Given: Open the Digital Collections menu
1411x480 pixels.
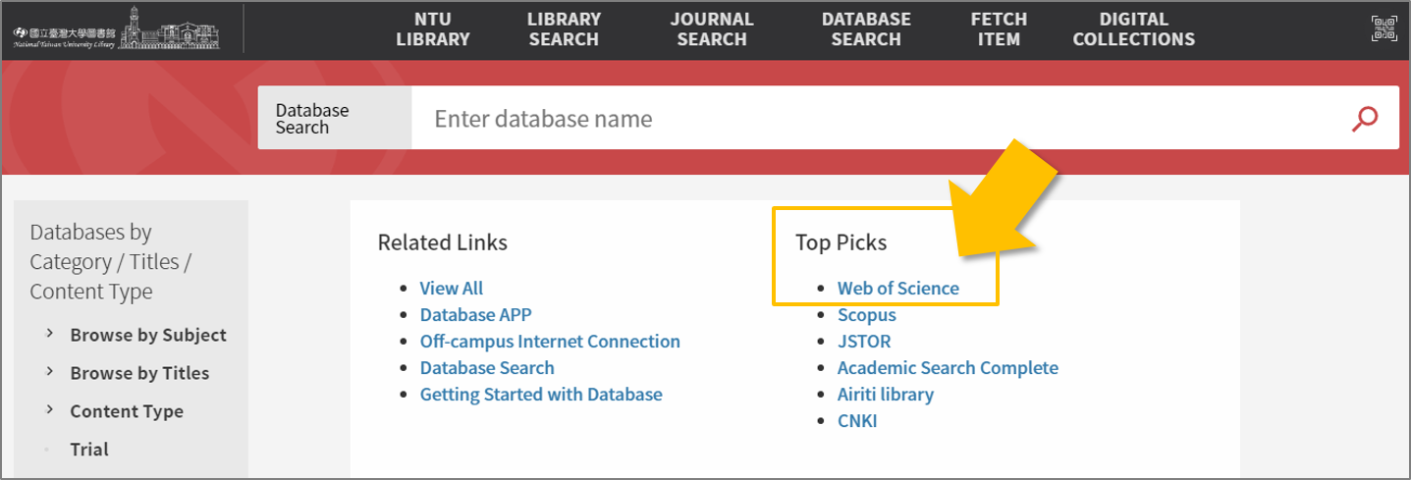Looking at the screenshot, I should 1134,29.
